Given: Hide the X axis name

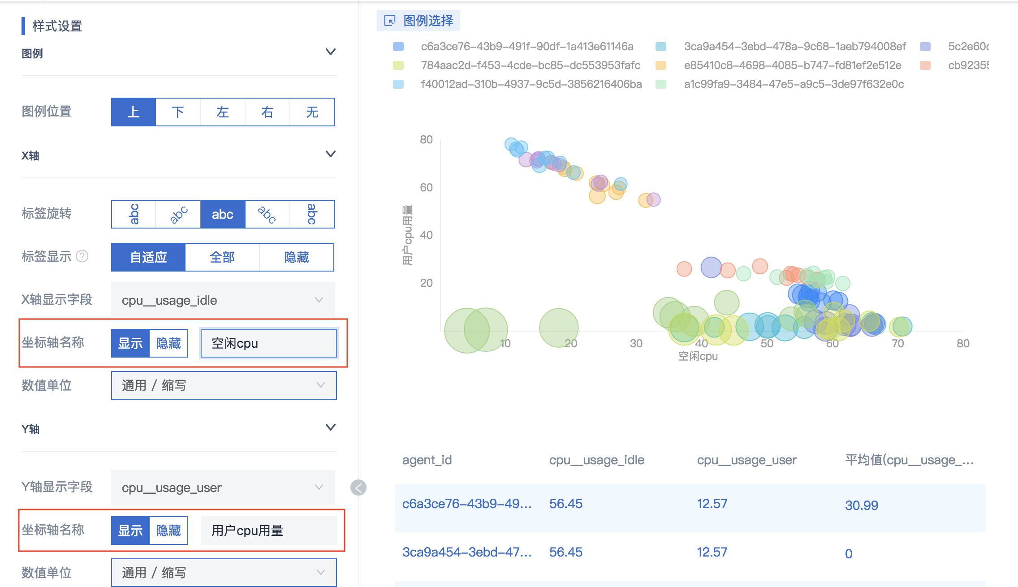Looking at the screenshot, I should [x=168, y=343].
